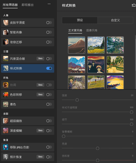Viewport: 136px width, 163px height.
Task: Select the 预设 tab
Action: [80, 20]
